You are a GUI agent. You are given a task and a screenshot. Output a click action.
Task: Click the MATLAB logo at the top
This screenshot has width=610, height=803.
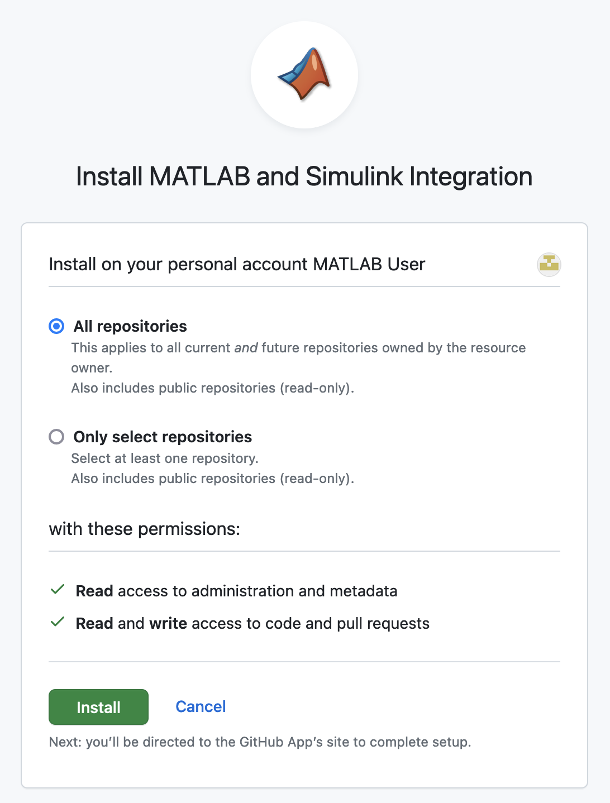coord(304,75)
